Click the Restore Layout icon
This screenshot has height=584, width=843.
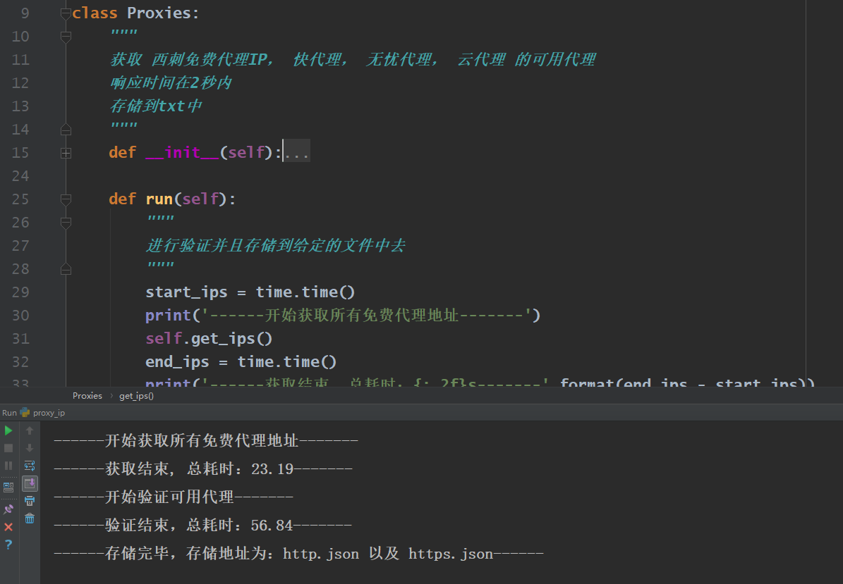coord(8,486)
